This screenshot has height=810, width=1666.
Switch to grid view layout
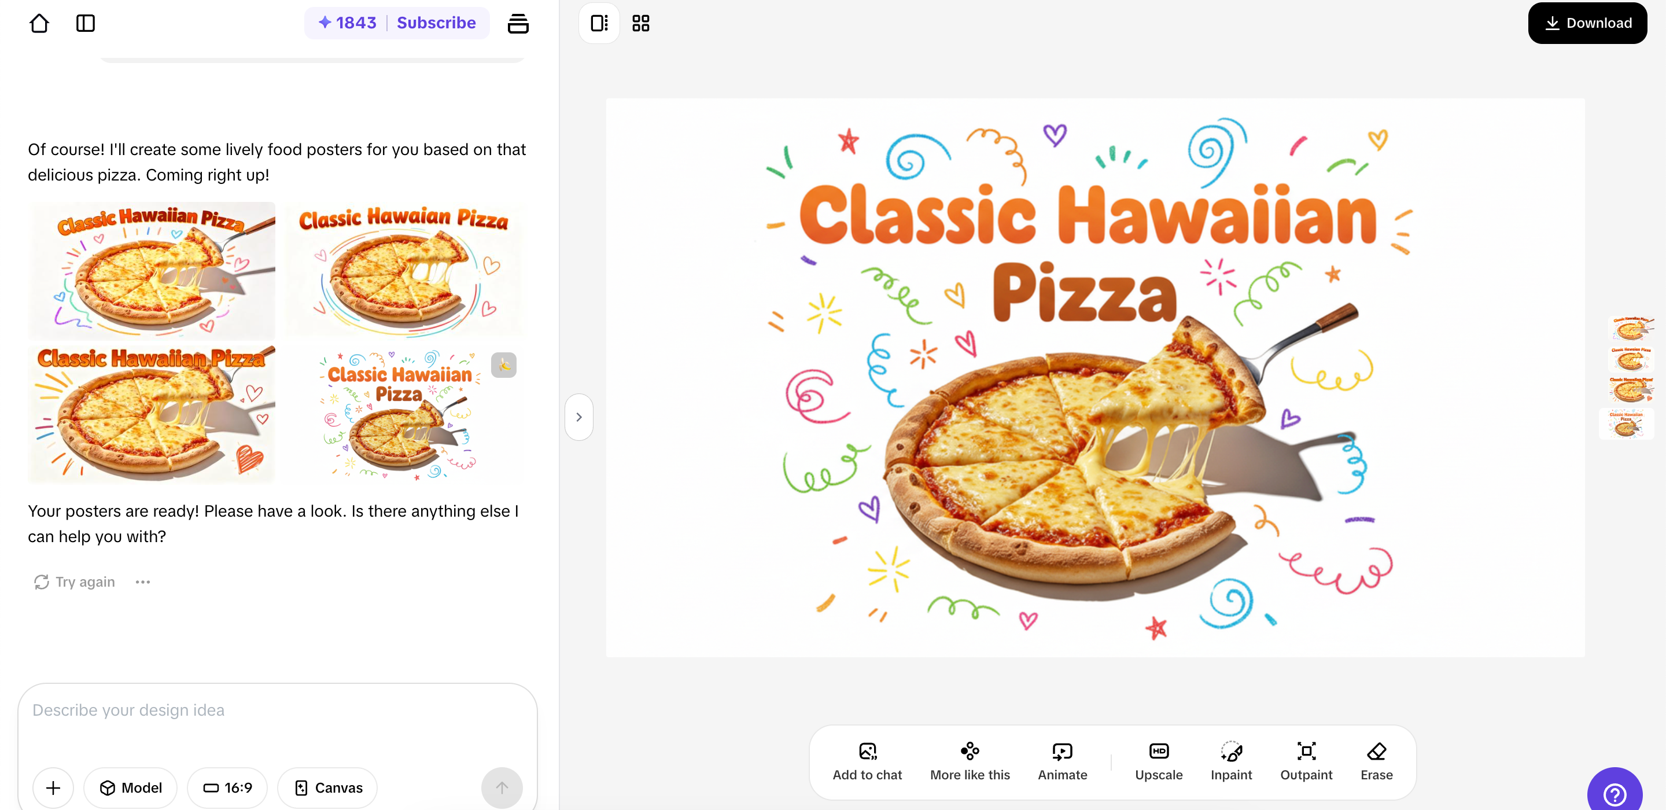tap(640, 23)
